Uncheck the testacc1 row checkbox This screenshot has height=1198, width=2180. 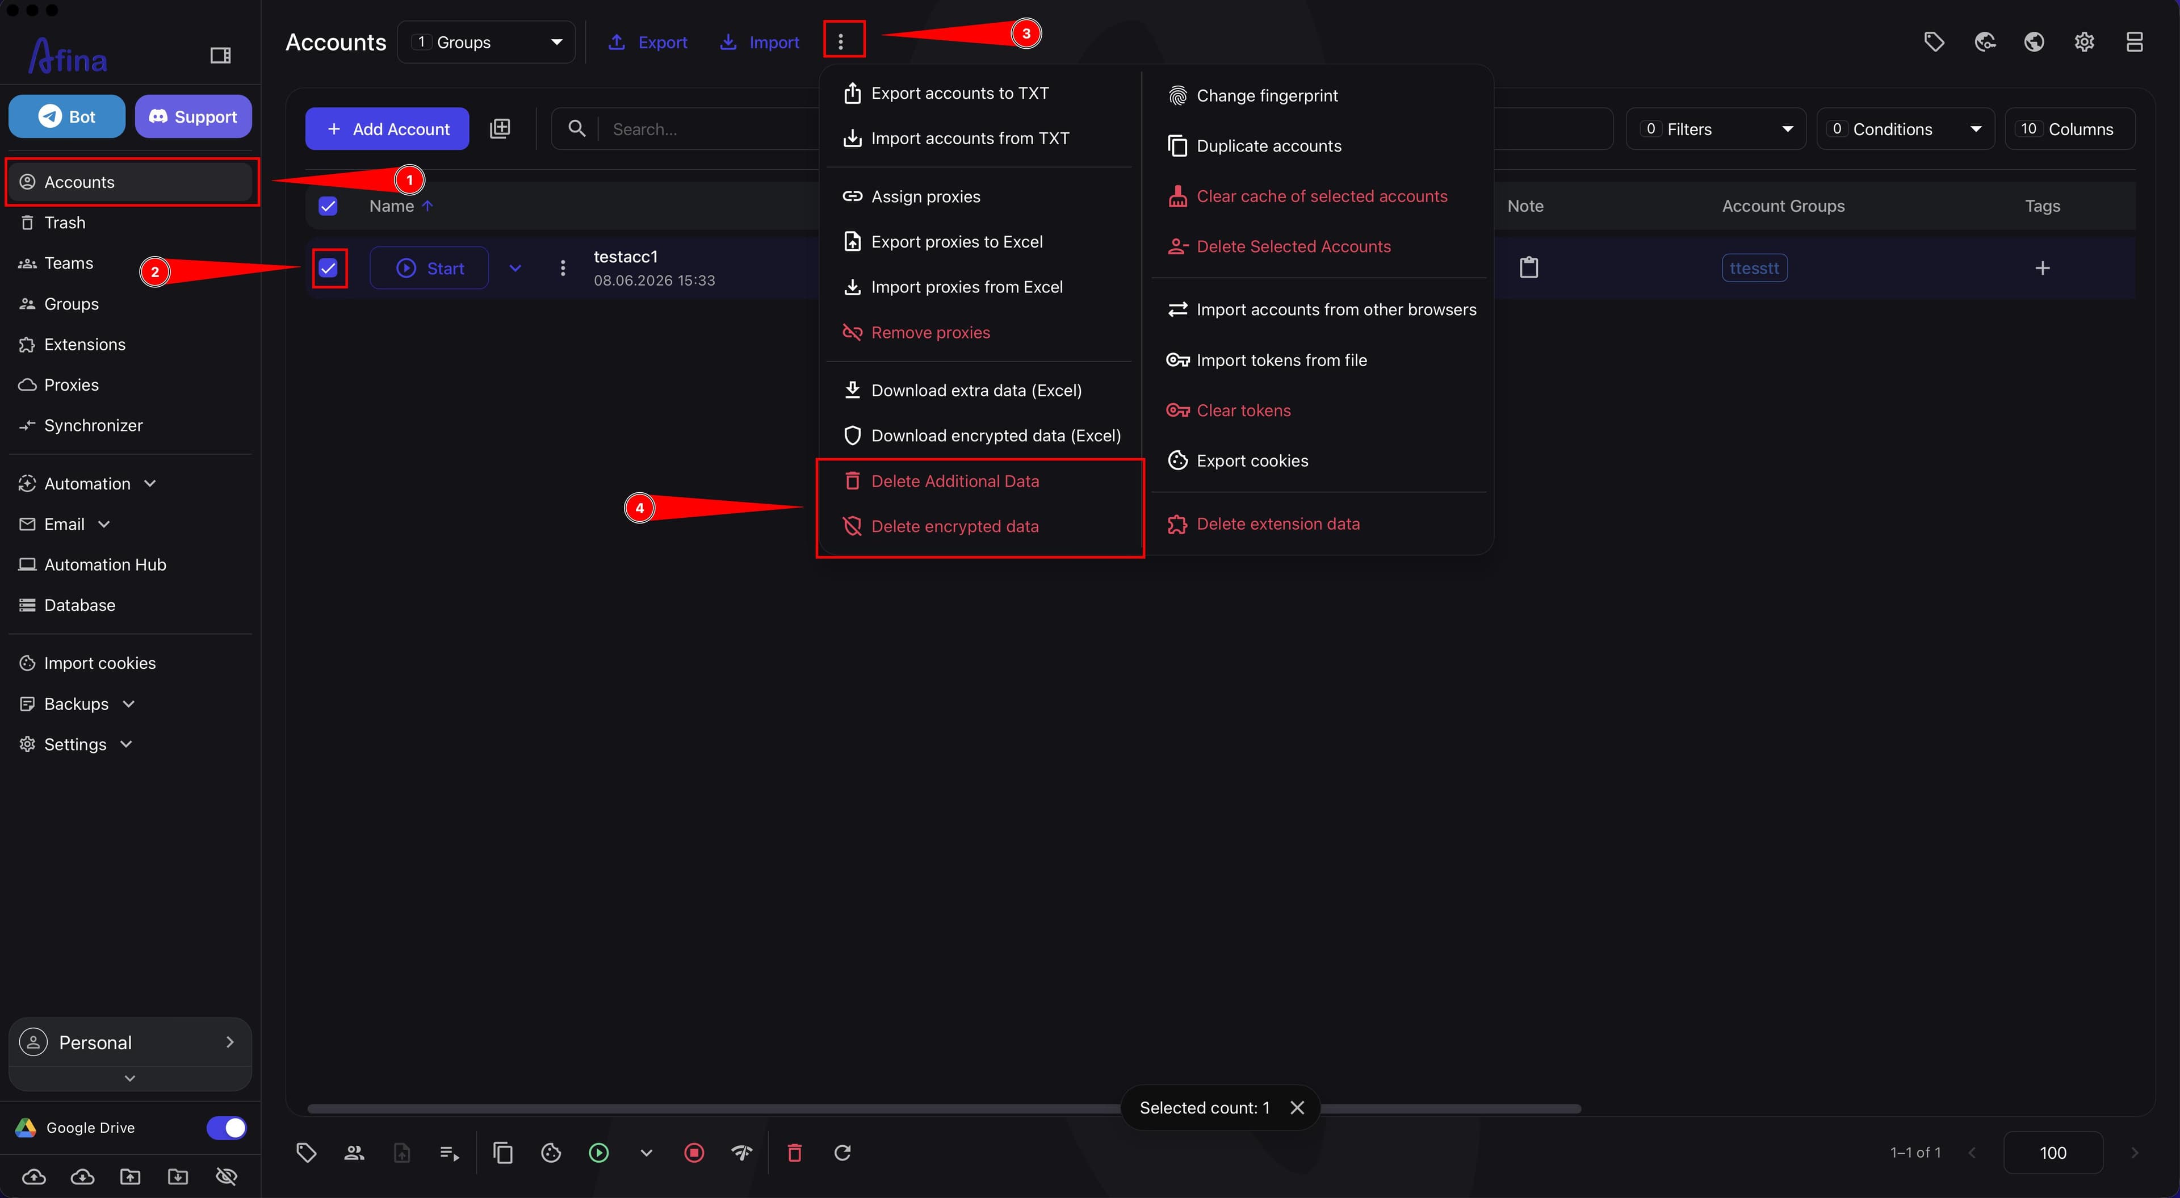tap(328, 269)
